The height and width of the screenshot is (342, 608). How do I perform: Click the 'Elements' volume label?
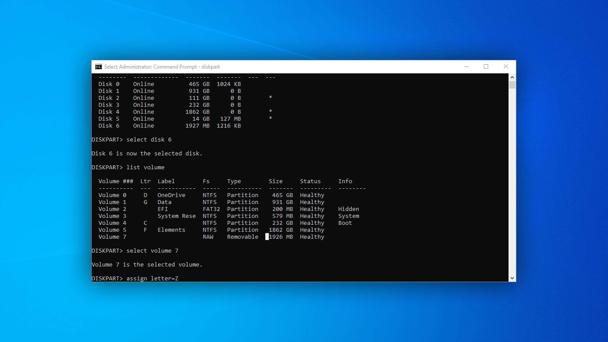pos(172,230)
